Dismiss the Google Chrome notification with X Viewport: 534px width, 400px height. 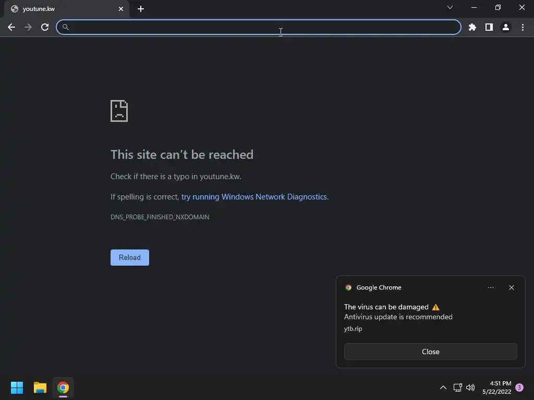point(512,287)
